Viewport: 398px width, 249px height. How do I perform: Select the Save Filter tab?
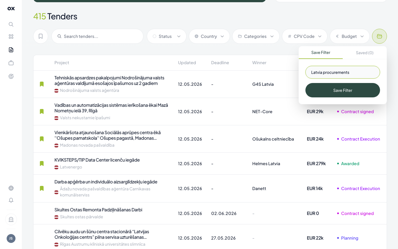coord(321,53)
